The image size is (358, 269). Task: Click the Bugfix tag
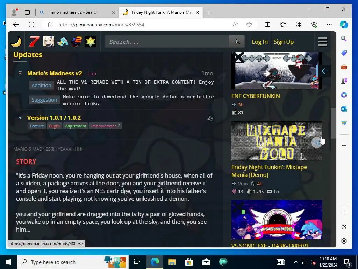(54, 126)
